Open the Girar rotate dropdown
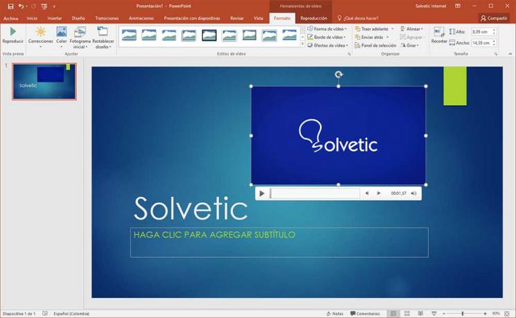Viewport: 516px width, 318px height. 410,46
